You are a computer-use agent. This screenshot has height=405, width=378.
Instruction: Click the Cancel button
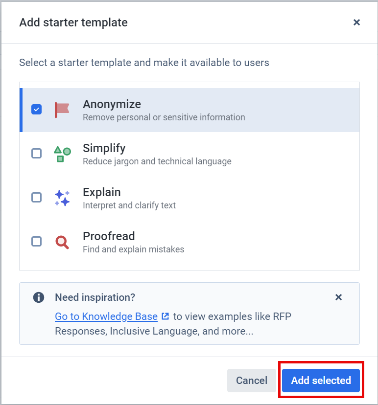click(252, 381)
